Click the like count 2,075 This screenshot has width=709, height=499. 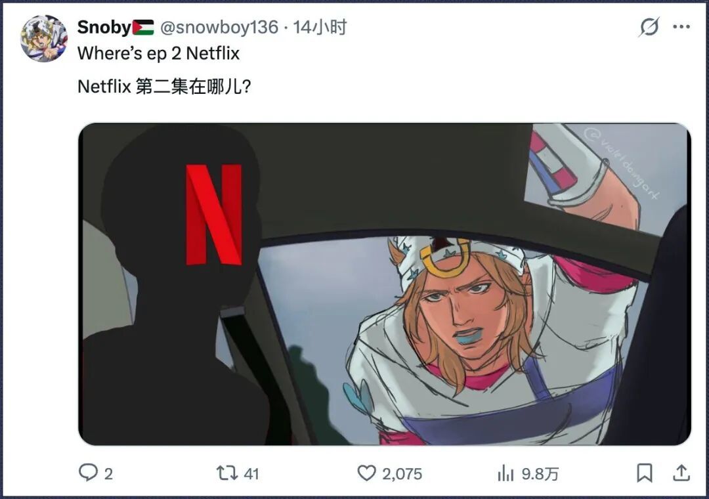tap(402, 474)
